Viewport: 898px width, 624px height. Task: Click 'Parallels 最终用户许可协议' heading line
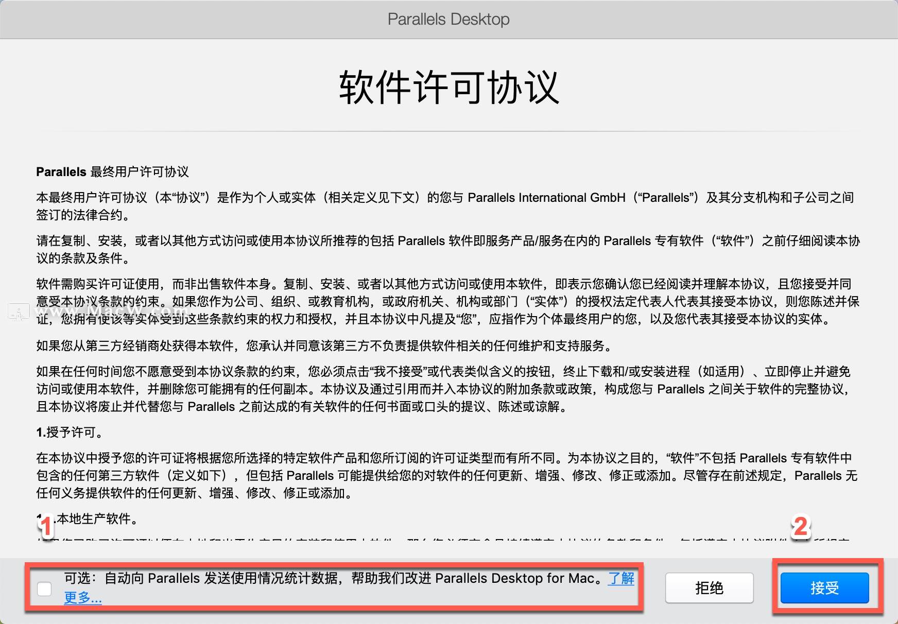(x=112, y=171)
